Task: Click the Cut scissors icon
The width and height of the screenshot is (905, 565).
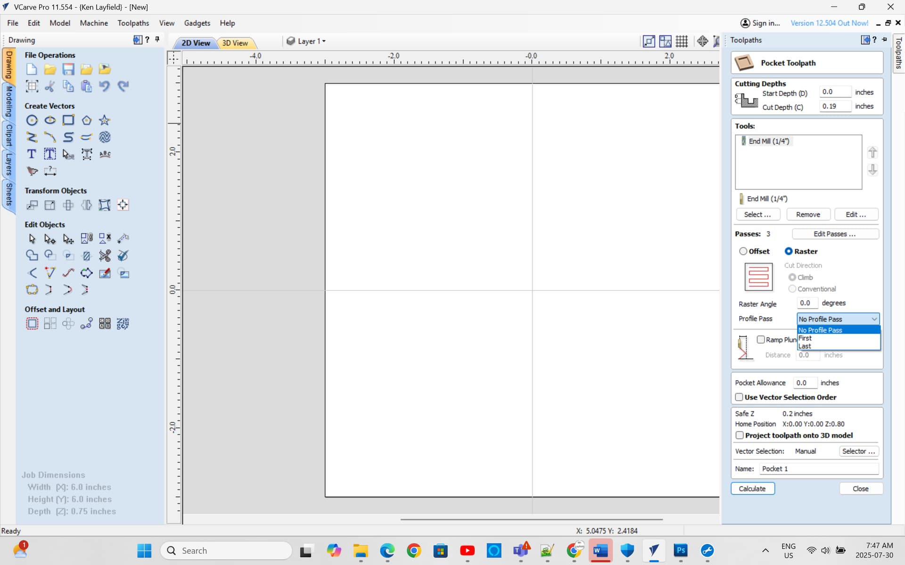Action: pos(50,86)
